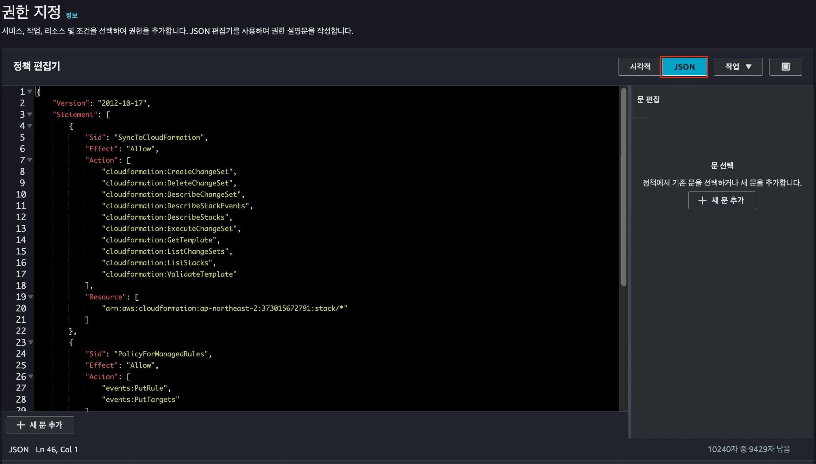816x464 pixels.
Task: Click 새 문 추가 in the 문 선택 panel
Action: tap(722, 200)
